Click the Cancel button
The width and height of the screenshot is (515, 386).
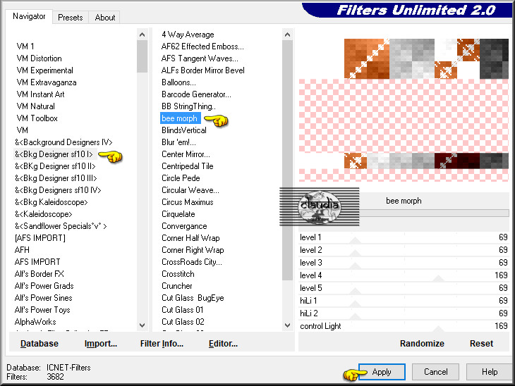click(x=435, y=372)
